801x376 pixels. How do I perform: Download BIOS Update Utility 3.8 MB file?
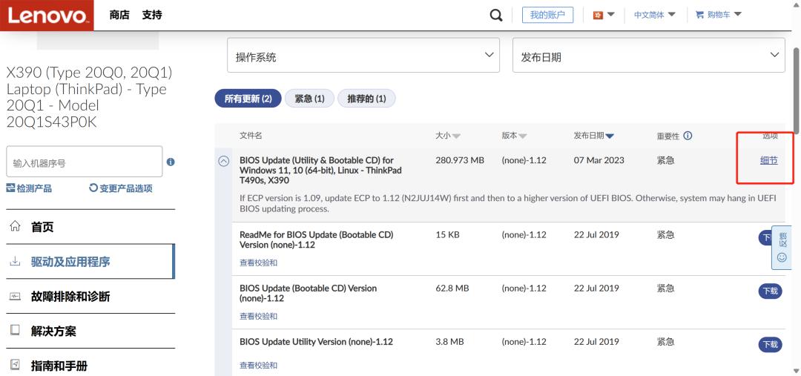coord(771,344)
